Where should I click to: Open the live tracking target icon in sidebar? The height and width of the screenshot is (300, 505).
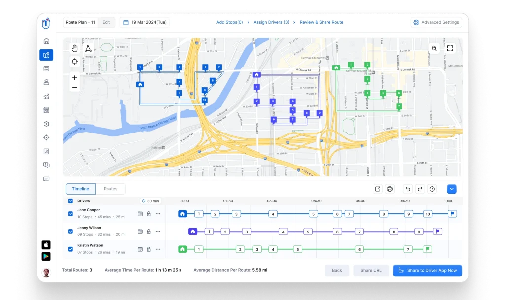46,137
